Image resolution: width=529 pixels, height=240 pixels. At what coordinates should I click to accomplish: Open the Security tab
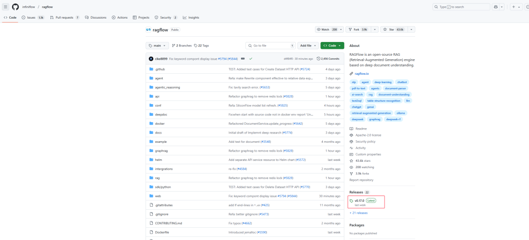click(166, 18)
